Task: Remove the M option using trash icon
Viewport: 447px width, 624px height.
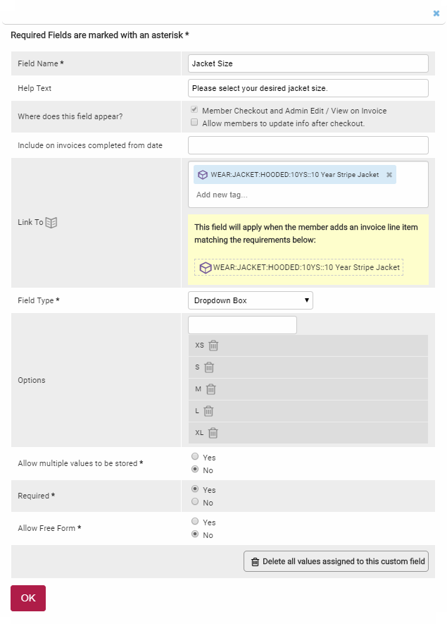Action: pyautogui.click(x=210, y=389)
